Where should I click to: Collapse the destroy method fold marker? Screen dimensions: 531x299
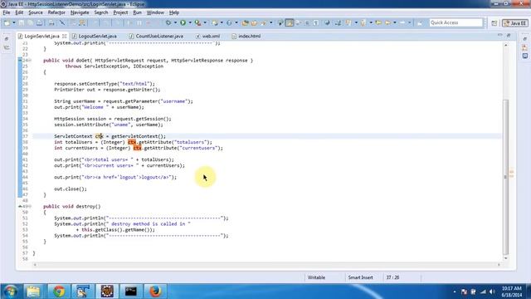click(x=29, y=206)
